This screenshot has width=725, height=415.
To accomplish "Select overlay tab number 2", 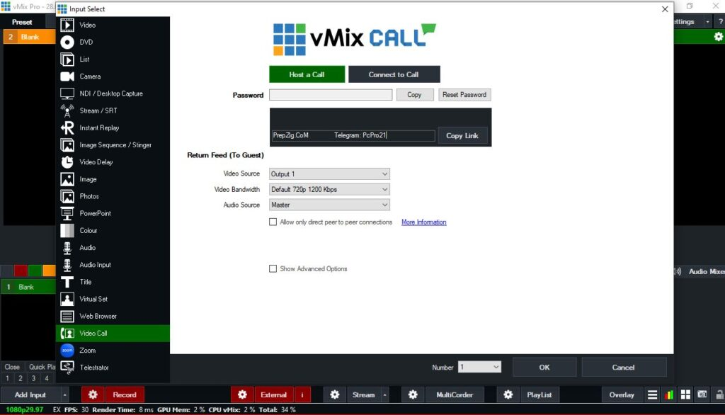I will click(21, 378).
